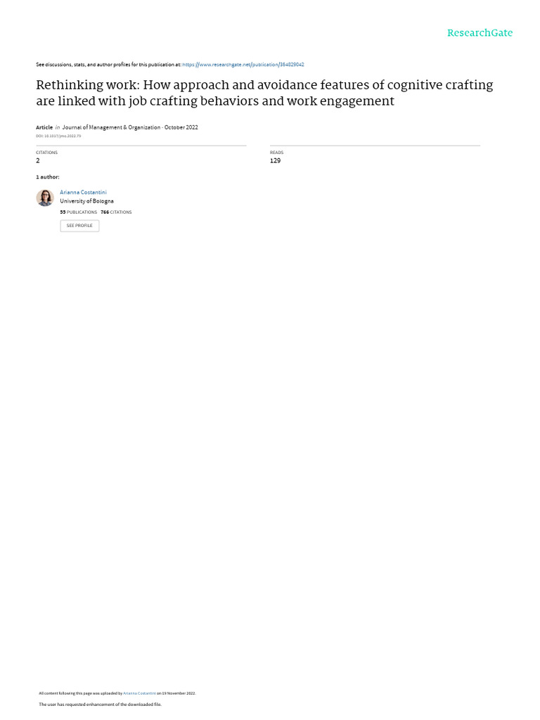
Task: Click the DOI text below journal name
Action: [58, 136]
